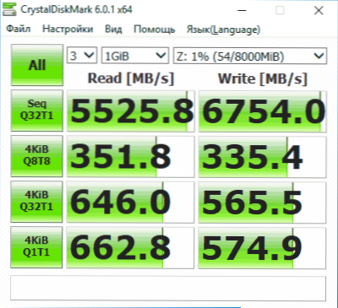Open the Язык(Language) menu

coord(223,30)
